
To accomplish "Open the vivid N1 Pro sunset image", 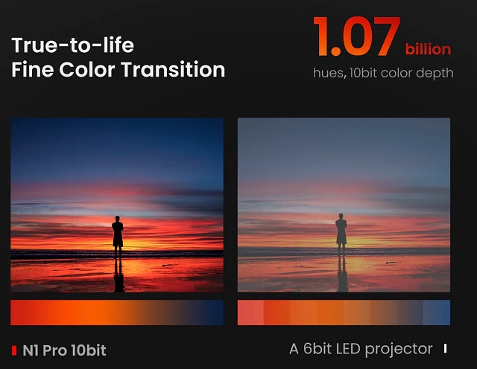I will (117, 205).
